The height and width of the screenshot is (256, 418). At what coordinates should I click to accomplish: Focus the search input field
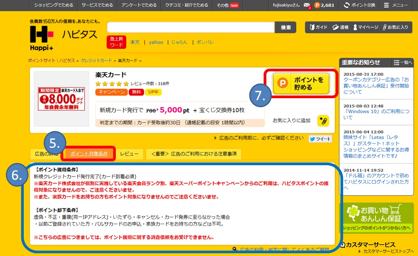pyautogui.click(x=191, y=27)
